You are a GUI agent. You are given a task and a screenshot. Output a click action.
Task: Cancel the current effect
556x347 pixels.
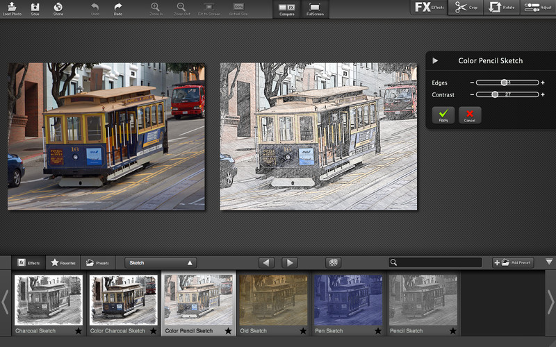[x=470, y=115]
